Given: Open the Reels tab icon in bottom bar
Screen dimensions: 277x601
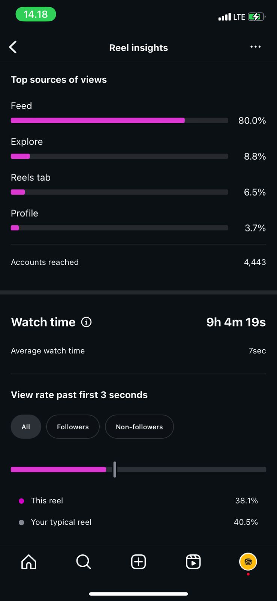Looking at the screenshot, I should click(x=193, y=562).
